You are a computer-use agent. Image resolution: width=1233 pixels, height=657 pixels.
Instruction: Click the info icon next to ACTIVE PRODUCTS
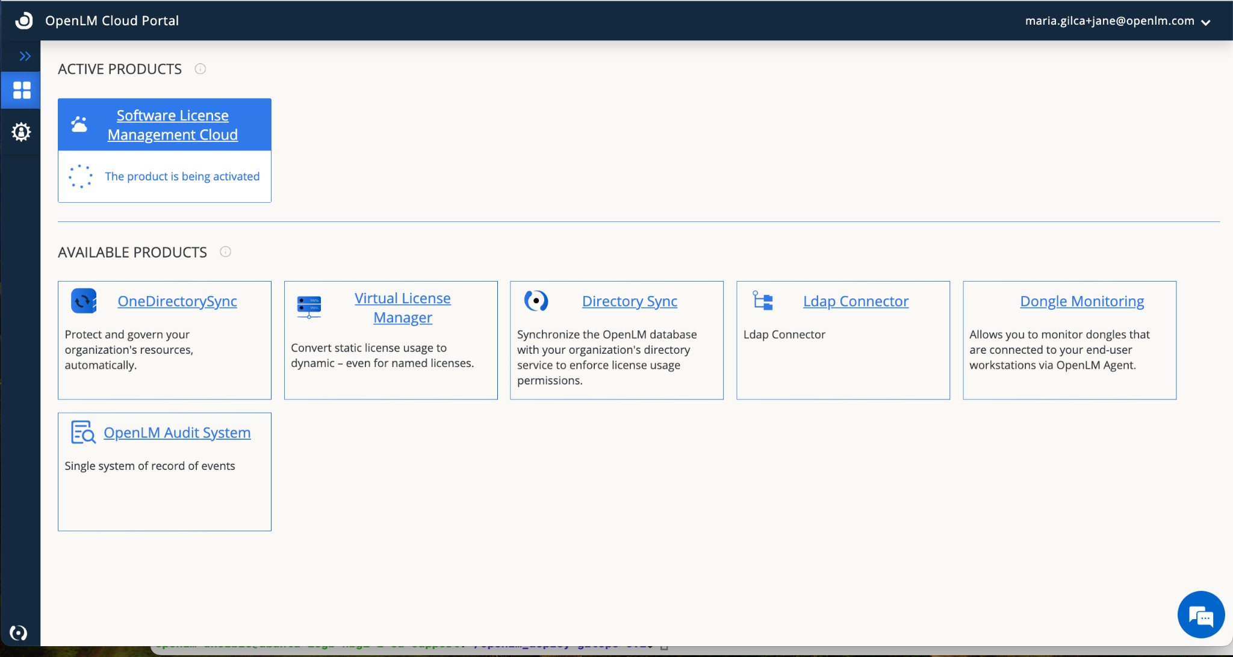click(x=200, y=69)
